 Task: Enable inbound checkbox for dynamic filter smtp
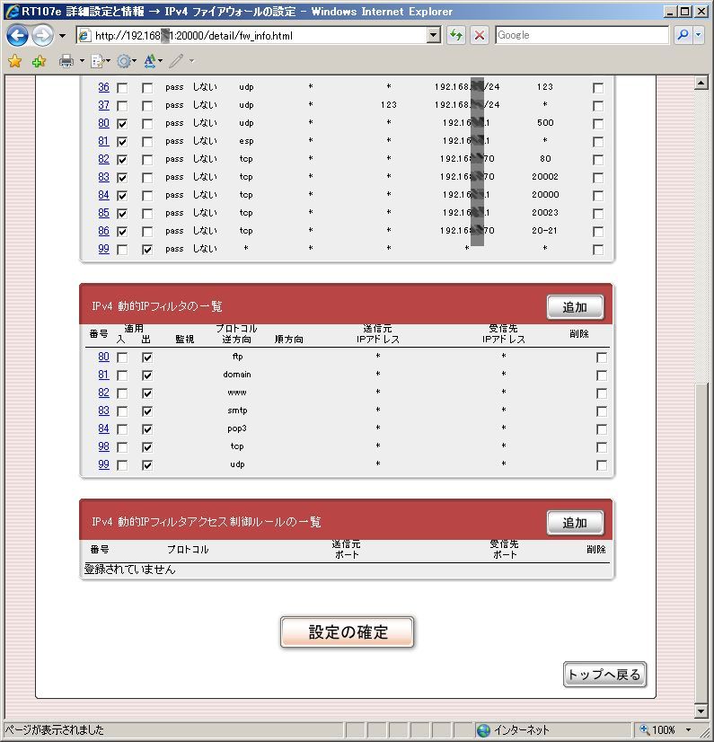[x=122, y=411]
